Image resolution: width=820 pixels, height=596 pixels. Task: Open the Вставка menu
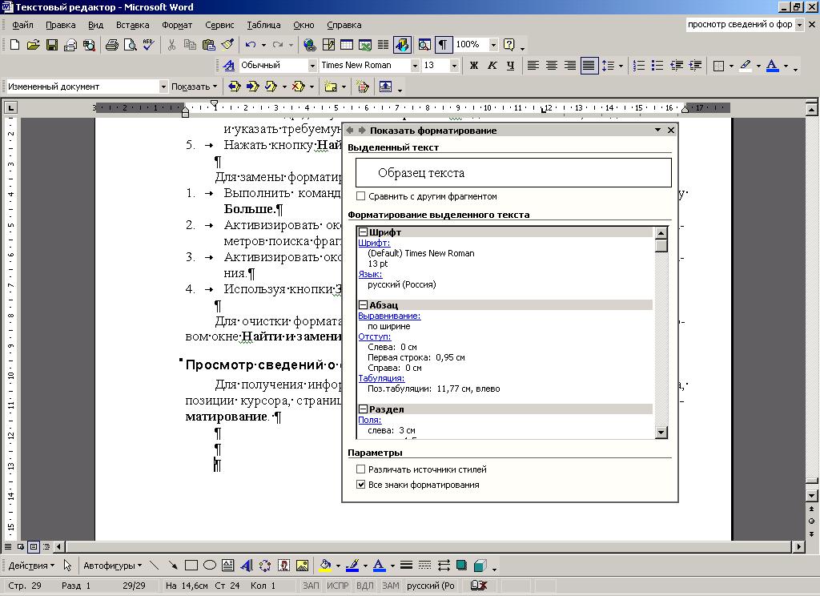pyautogui.click(x=132, y=25)
